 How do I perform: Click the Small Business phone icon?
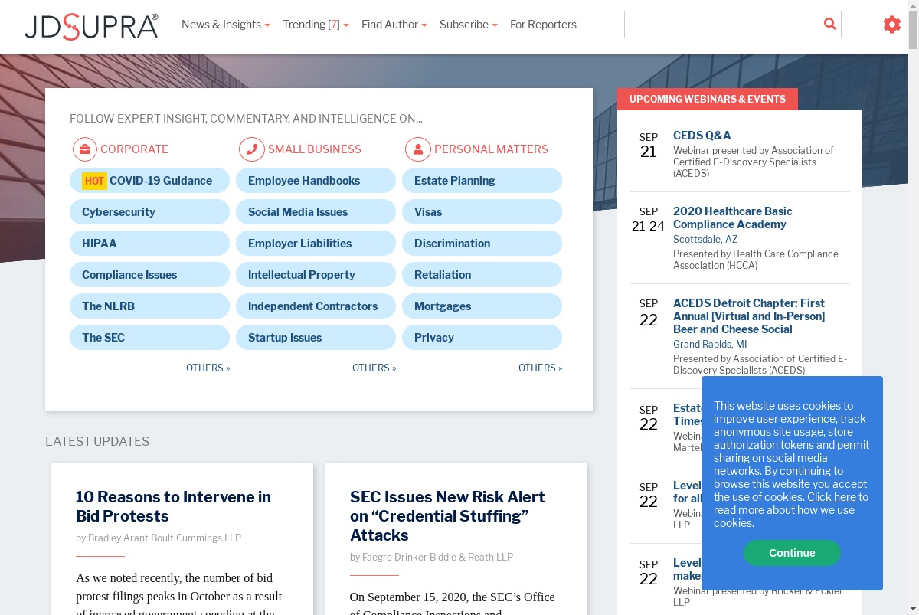coord(252,149)
